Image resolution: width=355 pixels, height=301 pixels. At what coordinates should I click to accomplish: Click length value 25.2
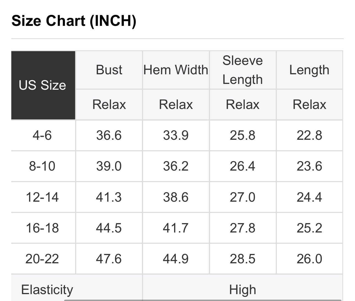coord(309,228)
